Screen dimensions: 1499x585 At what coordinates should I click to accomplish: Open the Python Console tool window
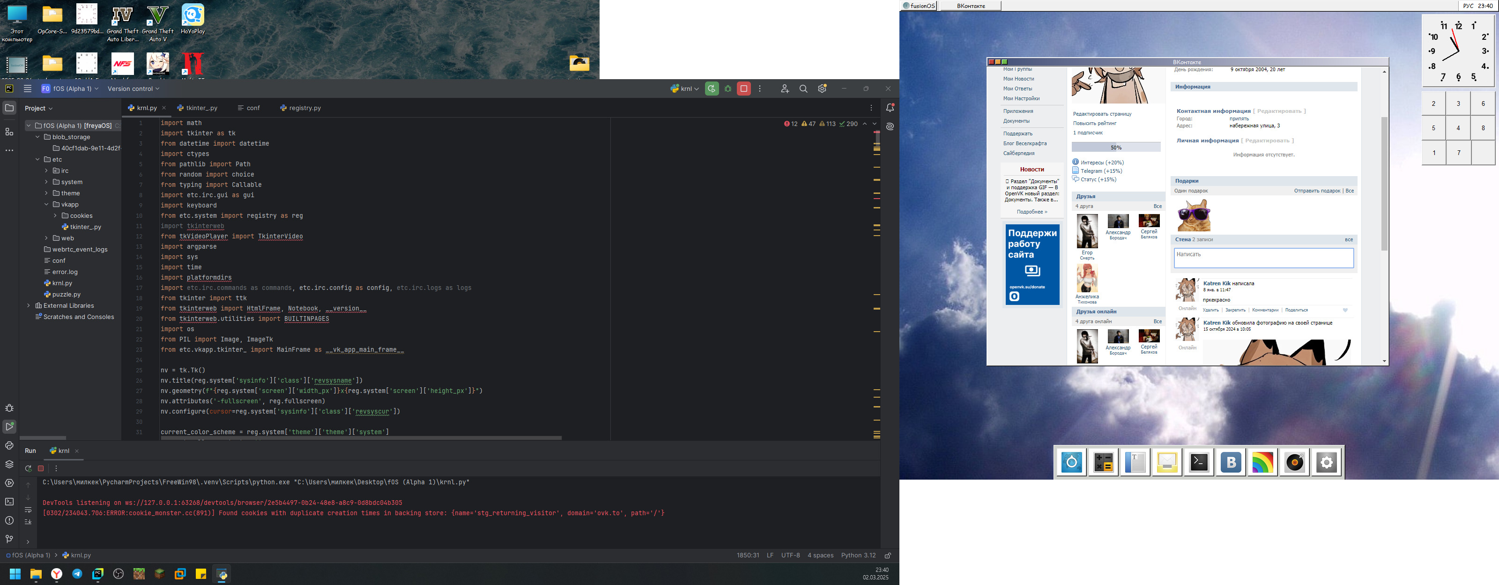coord(9,445)
